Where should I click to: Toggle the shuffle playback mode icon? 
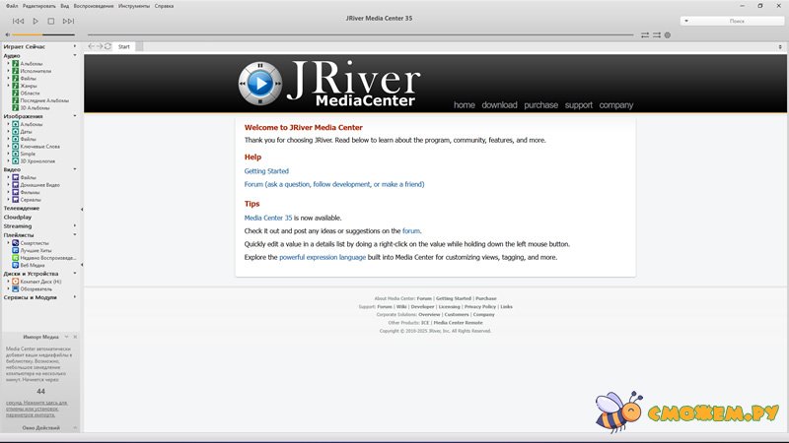coord(657,34)
